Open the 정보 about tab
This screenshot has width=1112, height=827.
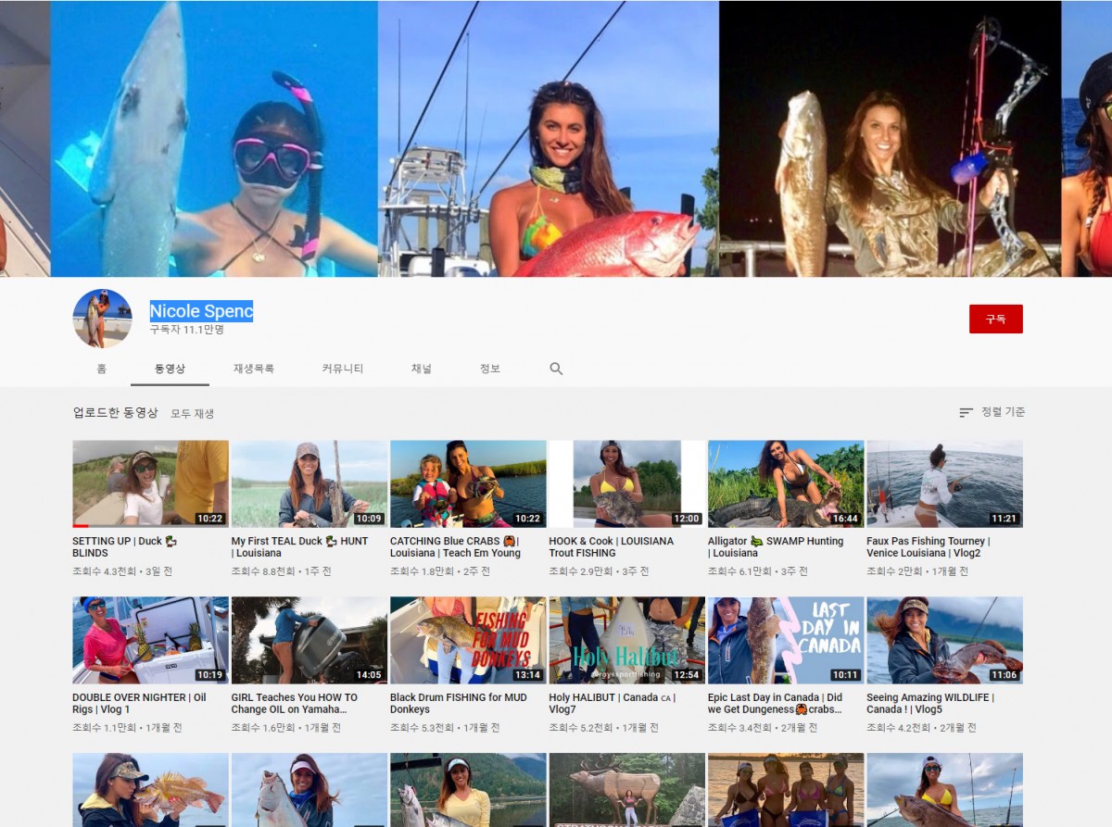pos(489,369)
